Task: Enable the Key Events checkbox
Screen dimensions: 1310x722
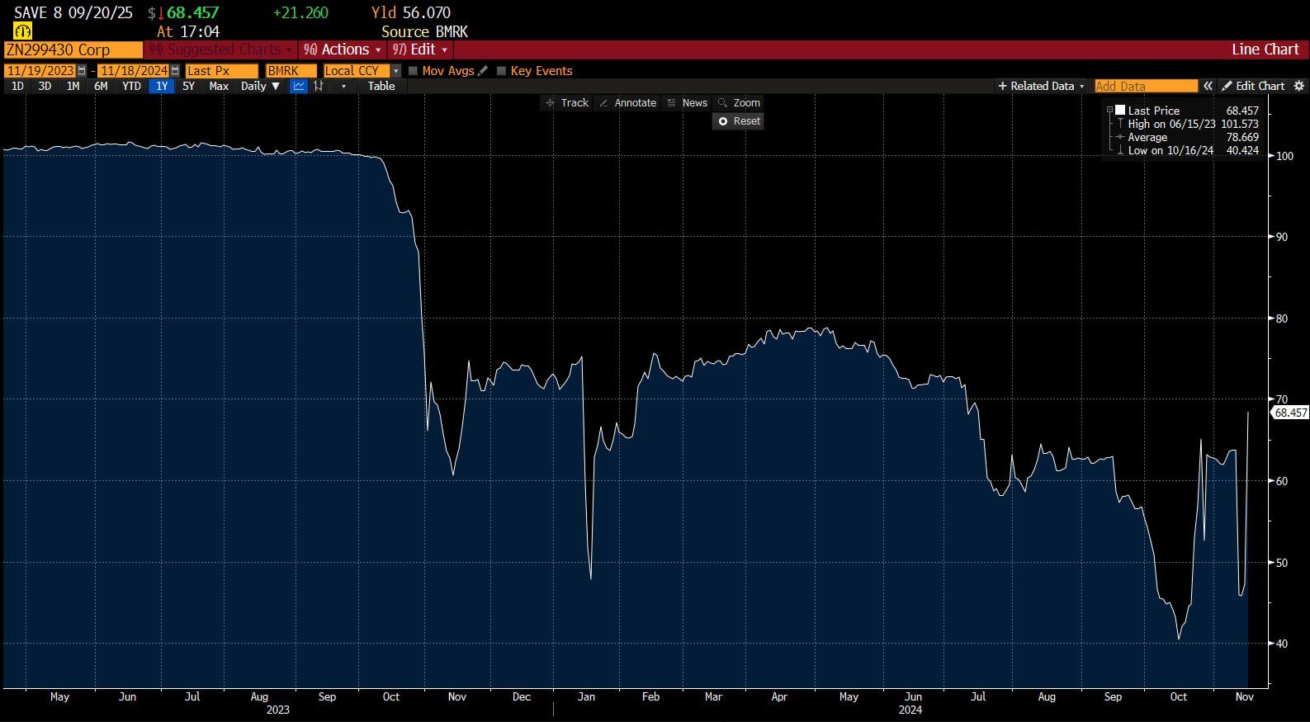Action: tap(501, 71)
